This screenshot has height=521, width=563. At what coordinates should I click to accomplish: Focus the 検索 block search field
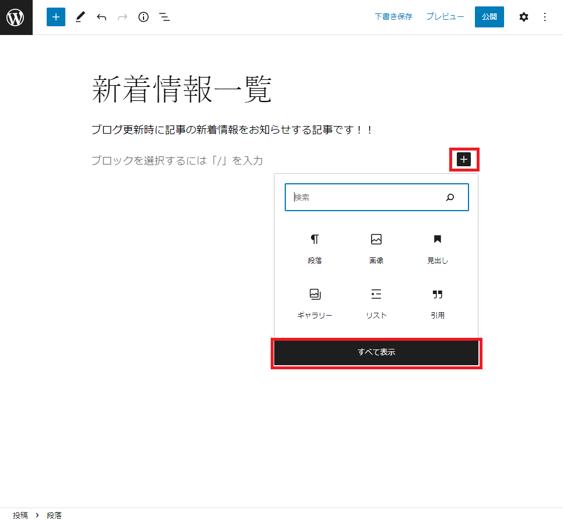pos(377,197)
